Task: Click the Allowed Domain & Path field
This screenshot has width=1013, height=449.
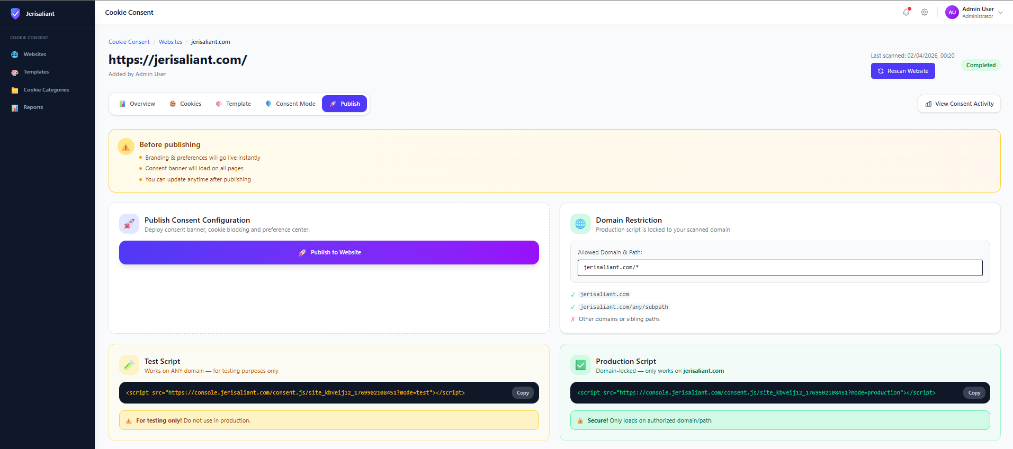Action: pyautogui.click(x=779, y=268)
